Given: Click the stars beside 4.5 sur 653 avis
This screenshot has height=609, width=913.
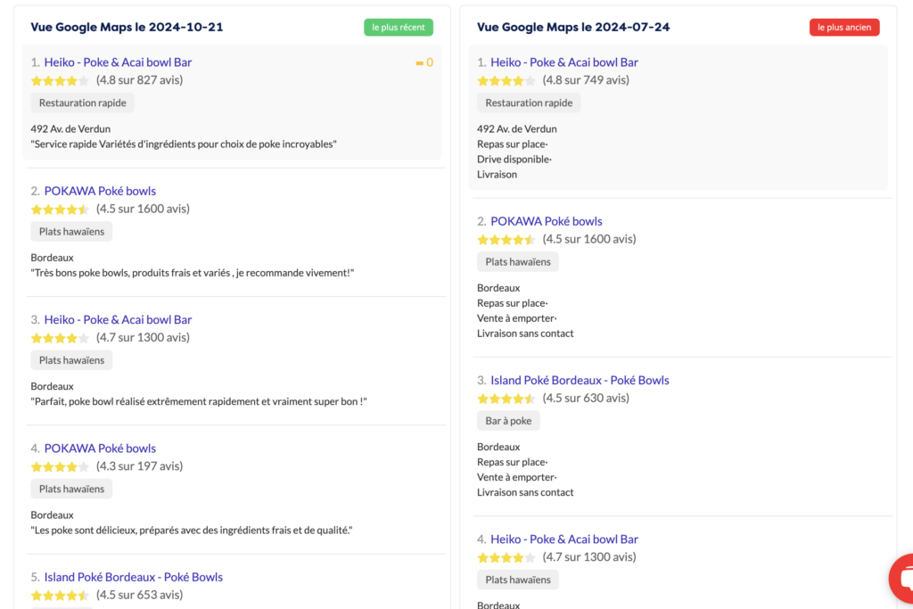Looking at the screenshot, I should click(60, 595).
